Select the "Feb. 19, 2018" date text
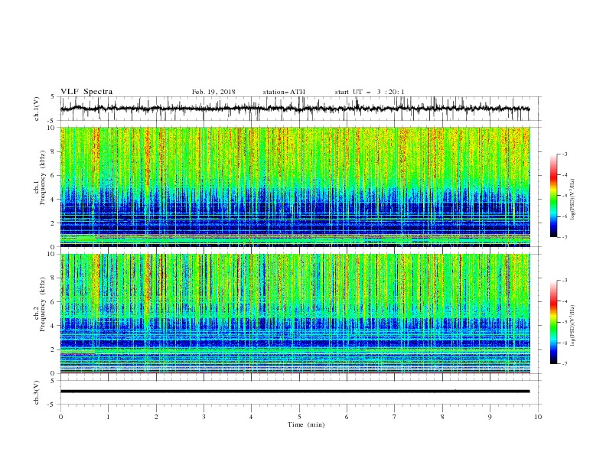The image size is (606, 468). pos(213,92)
